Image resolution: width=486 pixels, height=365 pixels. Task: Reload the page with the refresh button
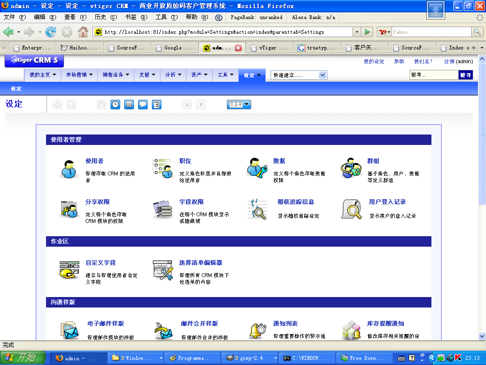(51, 32)
